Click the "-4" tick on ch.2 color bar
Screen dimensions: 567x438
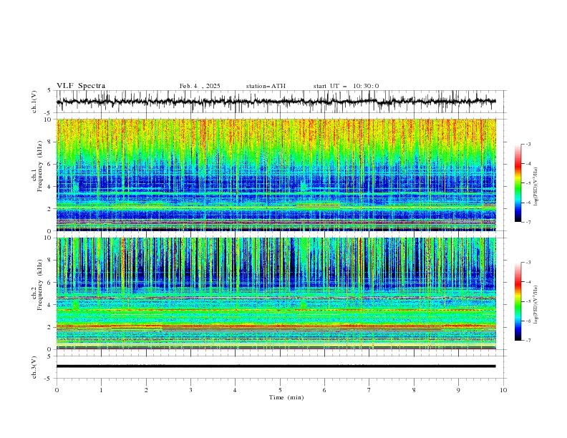(528, 282)
